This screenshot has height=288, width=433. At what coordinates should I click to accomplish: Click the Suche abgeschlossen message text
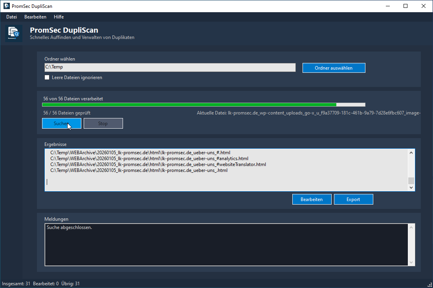click(x=69, y=227)
